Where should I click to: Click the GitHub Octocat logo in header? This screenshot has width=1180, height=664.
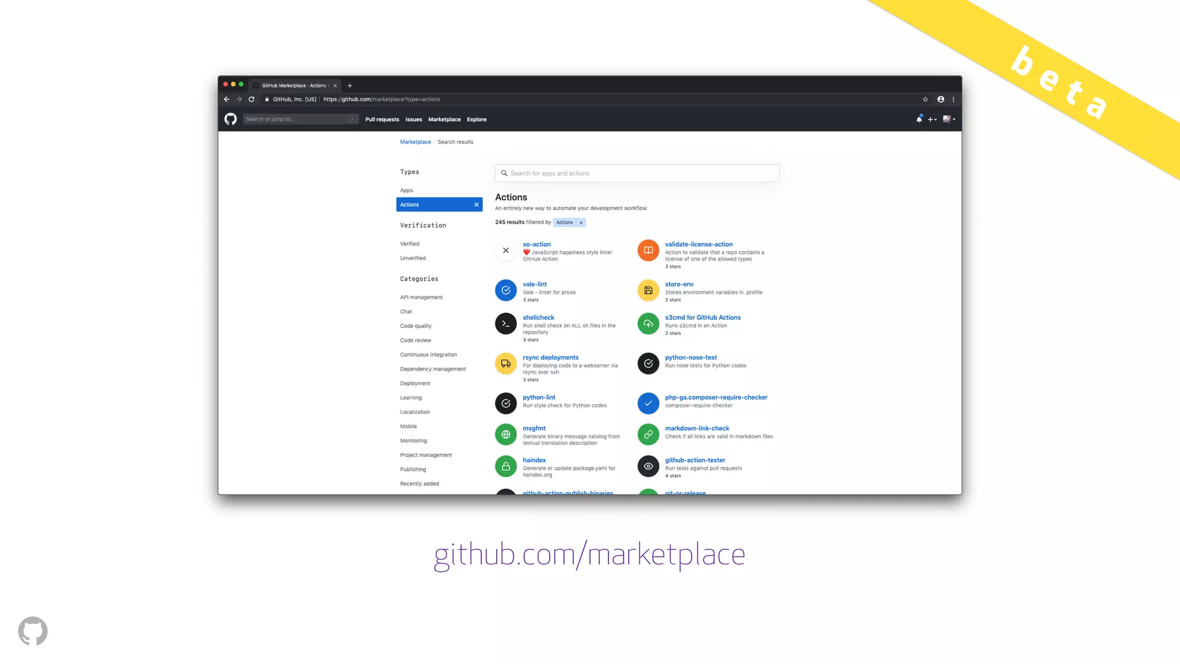(x=230, y=119)
